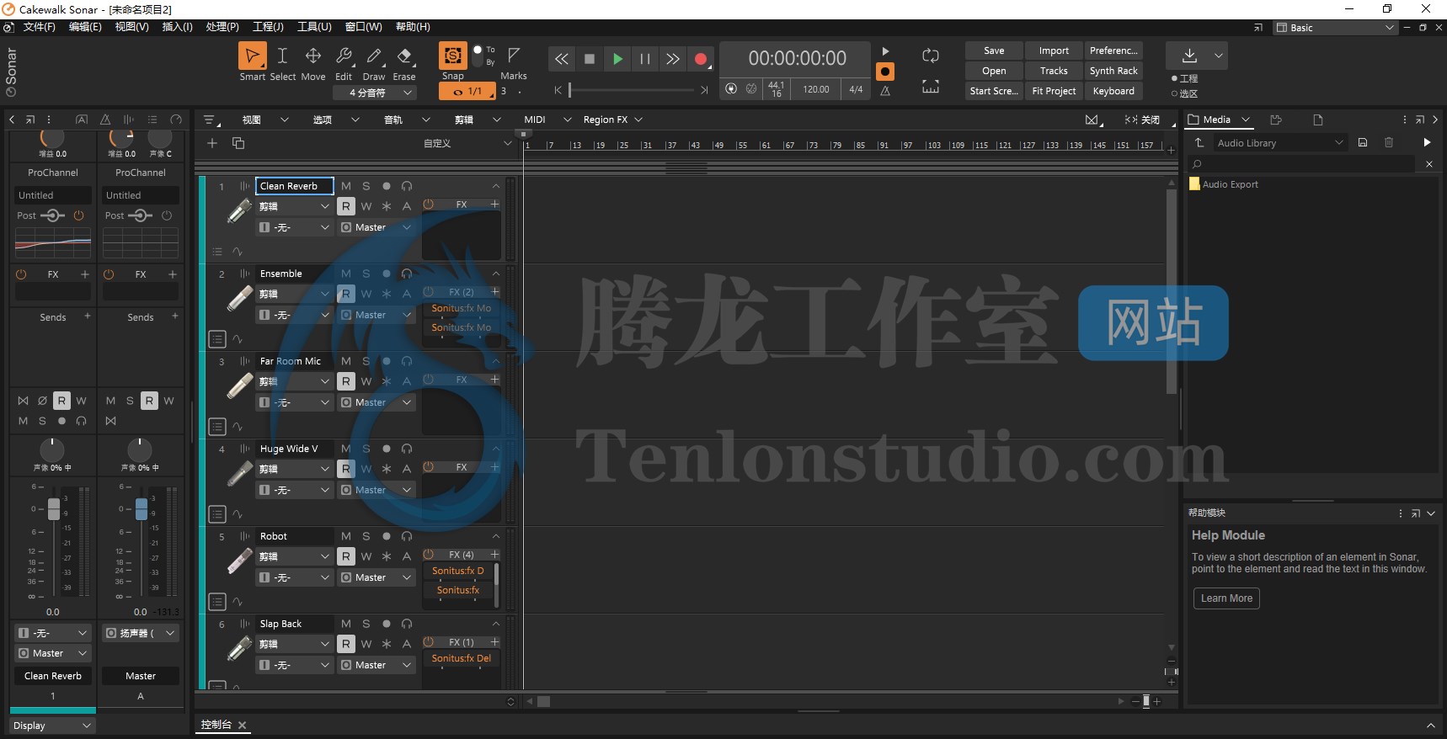Open the 视图(V) menu
Image resolution: width=1447 pixels, height=739 pixels.
131,27
